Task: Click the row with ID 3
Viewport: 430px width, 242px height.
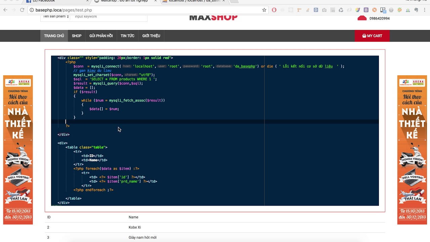Action: click(215, 237)
